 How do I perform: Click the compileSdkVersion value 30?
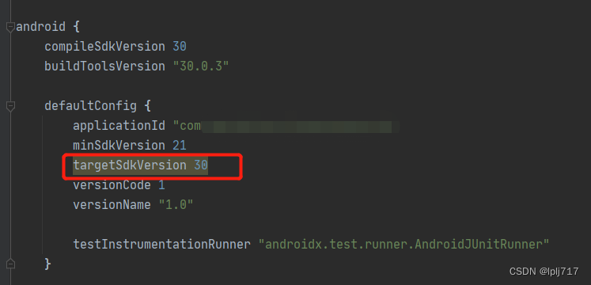(x=180, y=47)
